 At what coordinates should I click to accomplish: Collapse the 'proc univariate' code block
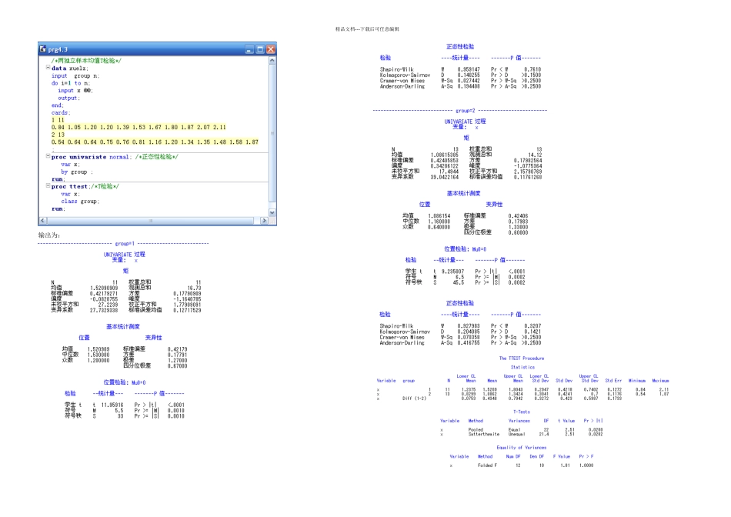tap(48, 156)
